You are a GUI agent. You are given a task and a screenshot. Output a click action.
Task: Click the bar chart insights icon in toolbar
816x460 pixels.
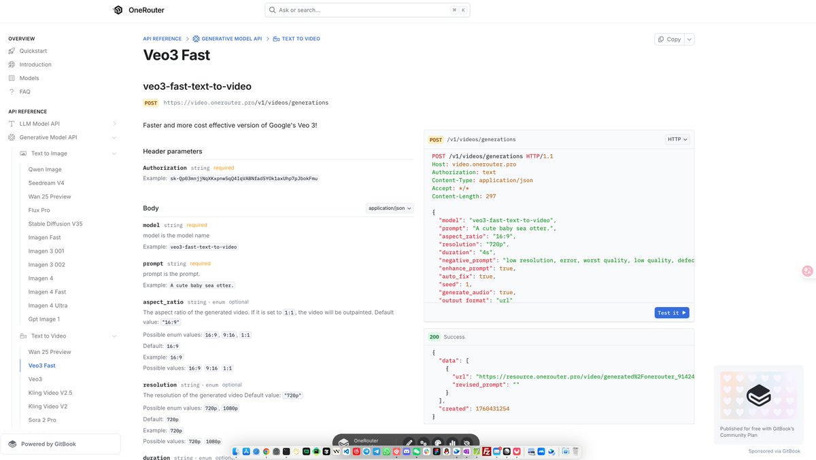coord(452,443)
